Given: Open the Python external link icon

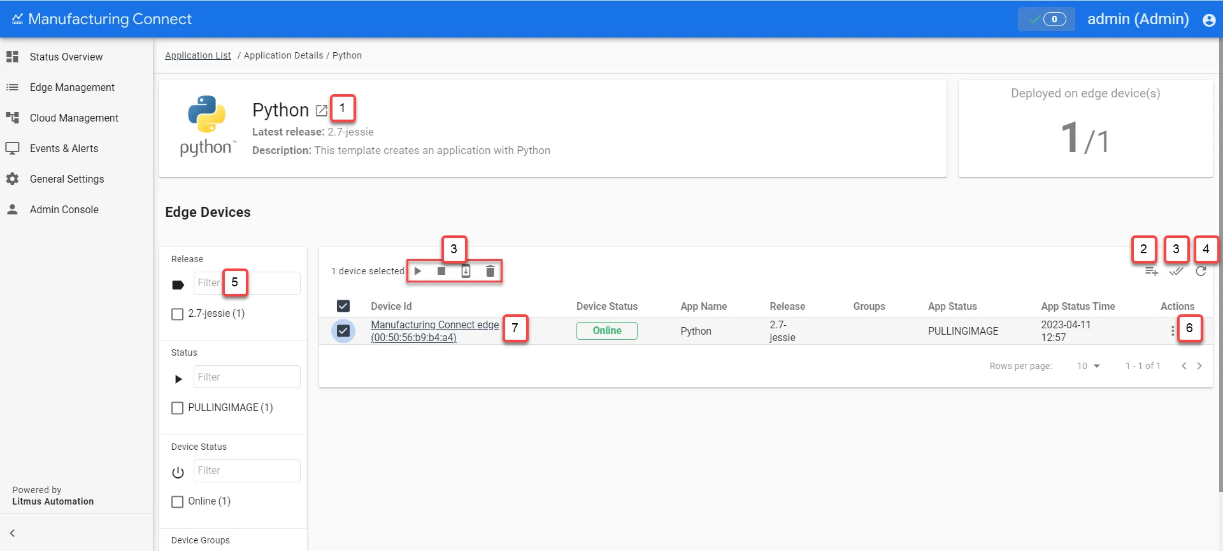Looking at the screenshot, I should 322,111.
